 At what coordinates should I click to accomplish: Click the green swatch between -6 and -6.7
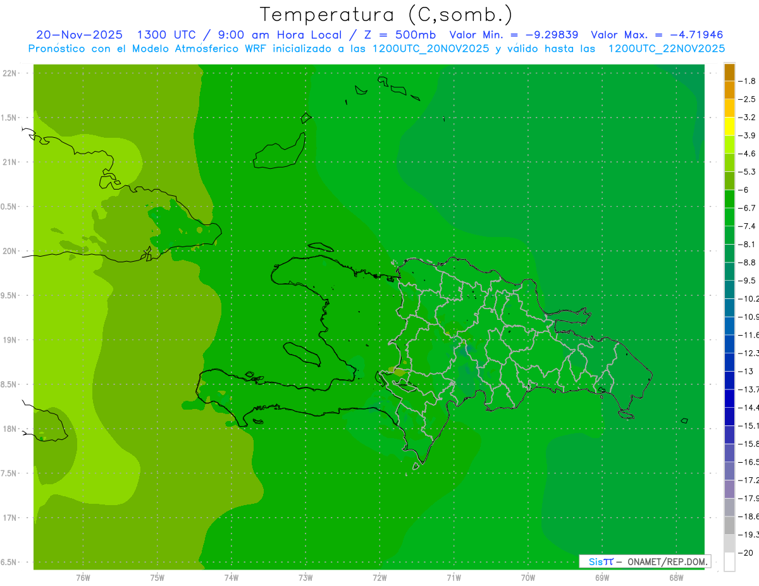point(729,198)
